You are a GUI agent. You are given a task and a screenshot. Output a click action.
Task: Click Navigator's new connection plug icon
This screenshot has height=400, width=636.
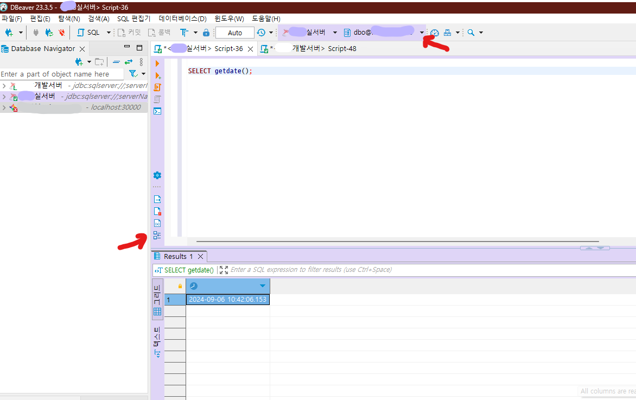pyautogui.click(x=79, y=62)
